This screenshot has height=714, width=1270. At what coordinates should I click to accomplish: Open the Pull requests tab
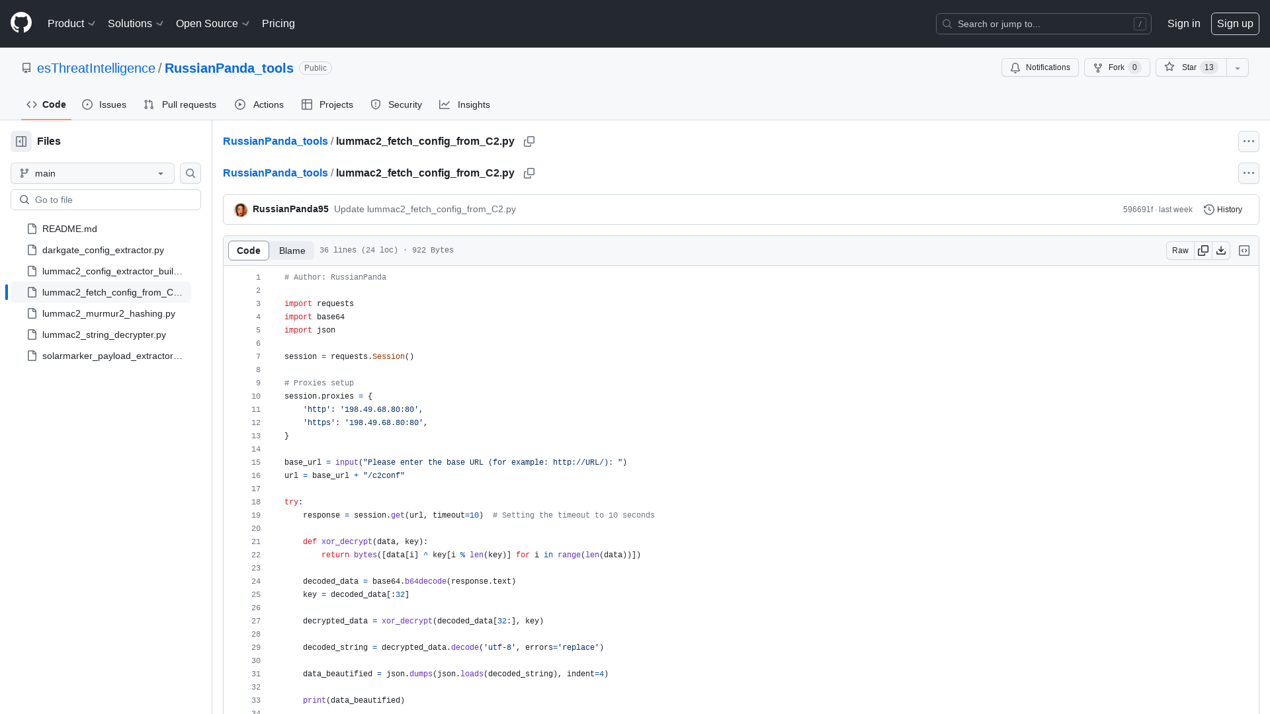coord(180,104)
